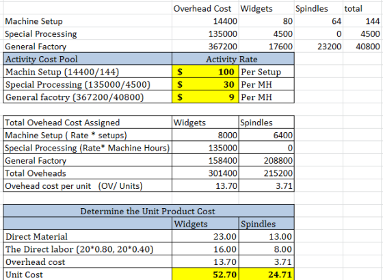Select the cell containing 158400
383x280 pixels.
coord(205,160)
